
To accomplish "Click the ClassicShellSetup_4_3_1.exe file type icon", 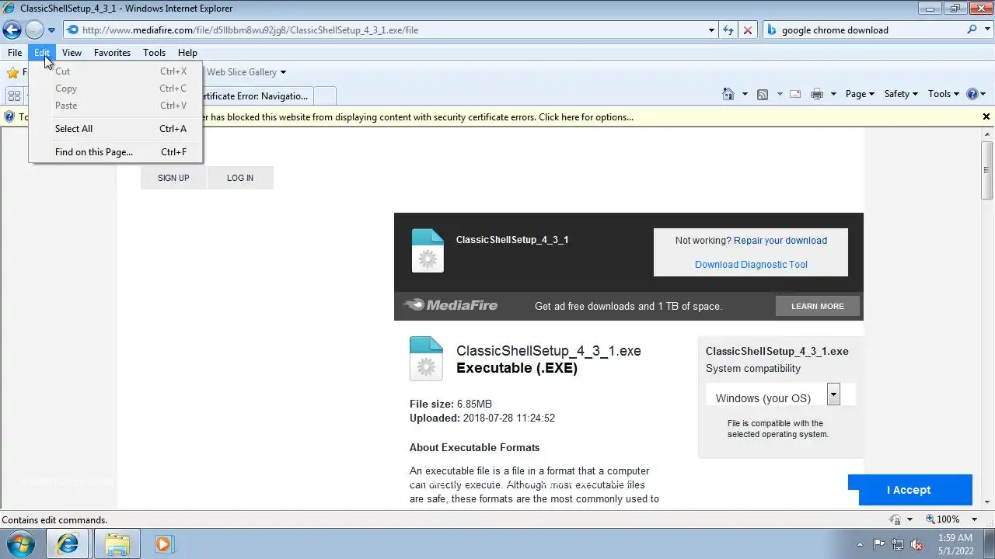I will tap(426, 359).
